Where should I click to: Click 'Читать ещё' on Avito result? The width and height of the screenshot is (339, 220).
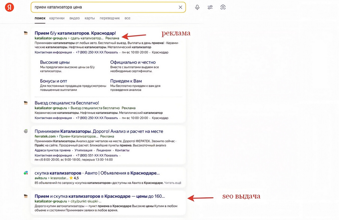pyautogui.click(x=173, y=183)
